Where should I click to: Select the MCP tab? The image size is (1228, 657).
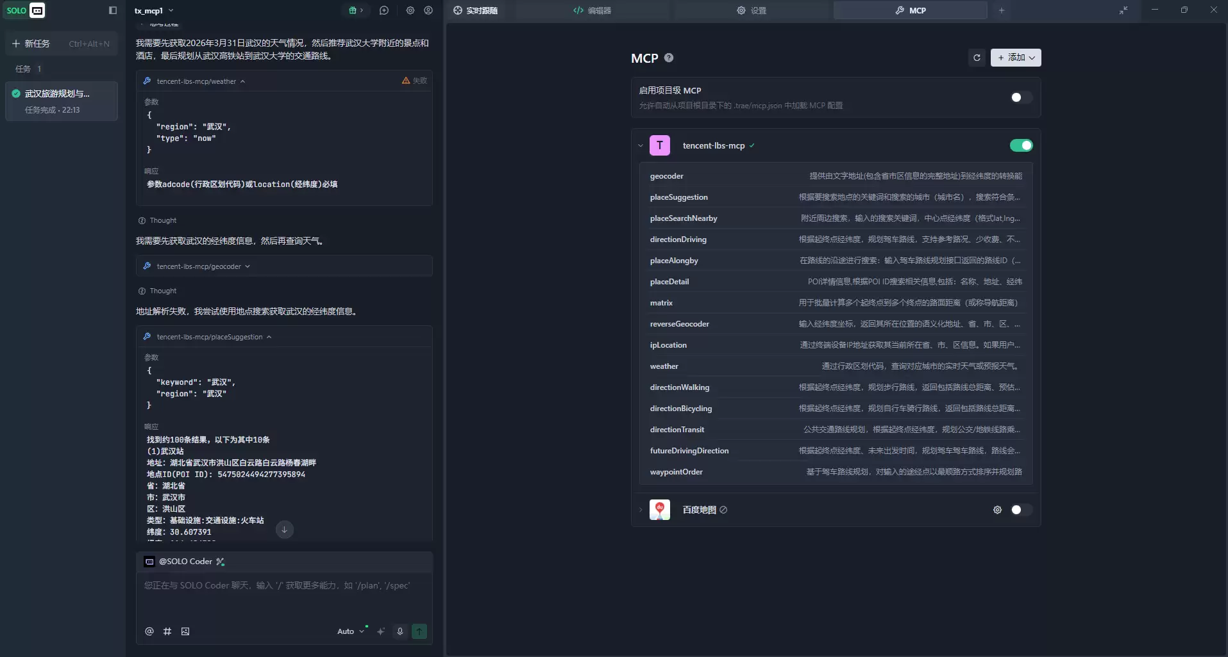click(910, 10)
